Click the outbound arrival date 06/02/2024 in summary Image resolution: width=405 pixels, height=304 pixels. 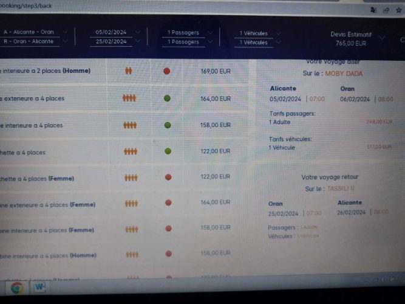(355, 99)
